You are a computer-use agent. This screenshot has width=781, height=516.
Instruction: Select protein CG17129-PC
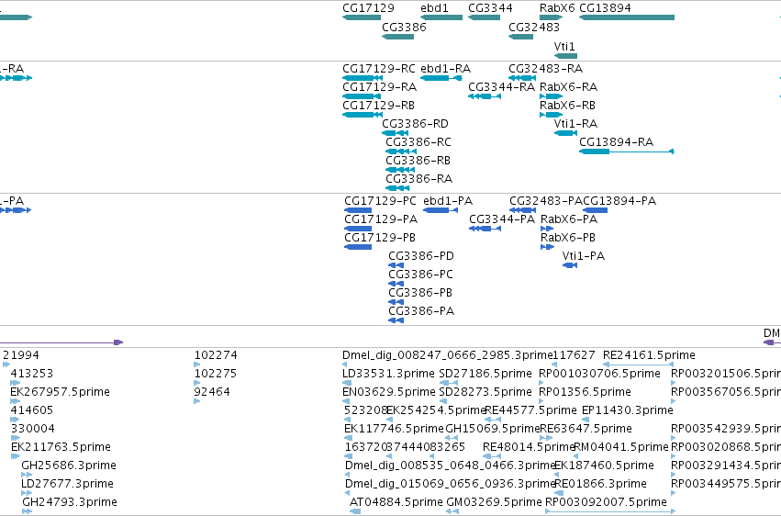pyautogui.click(x=358, y=210)
